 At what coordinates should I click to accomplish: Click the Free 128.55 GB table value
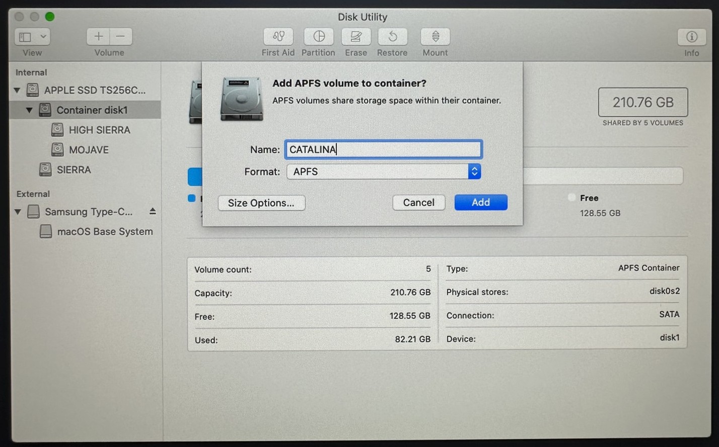410,316
